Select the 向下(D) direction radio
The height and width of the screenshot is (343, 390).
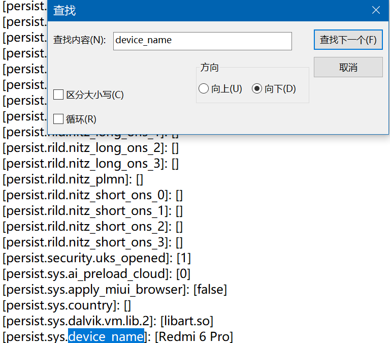[x=257, y=89]
